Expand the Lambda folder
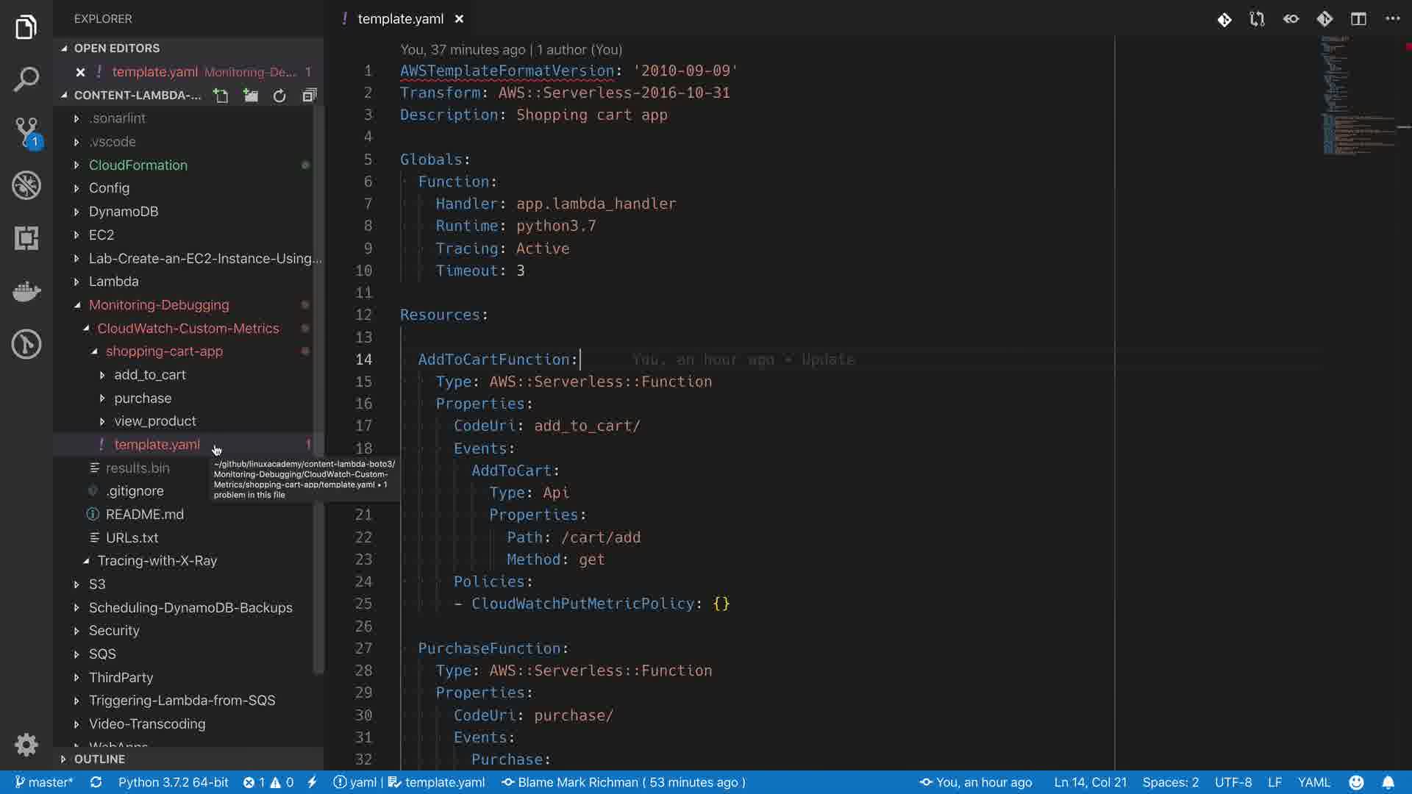Screen dimensions: 1412x794 (x=113, y=282)
